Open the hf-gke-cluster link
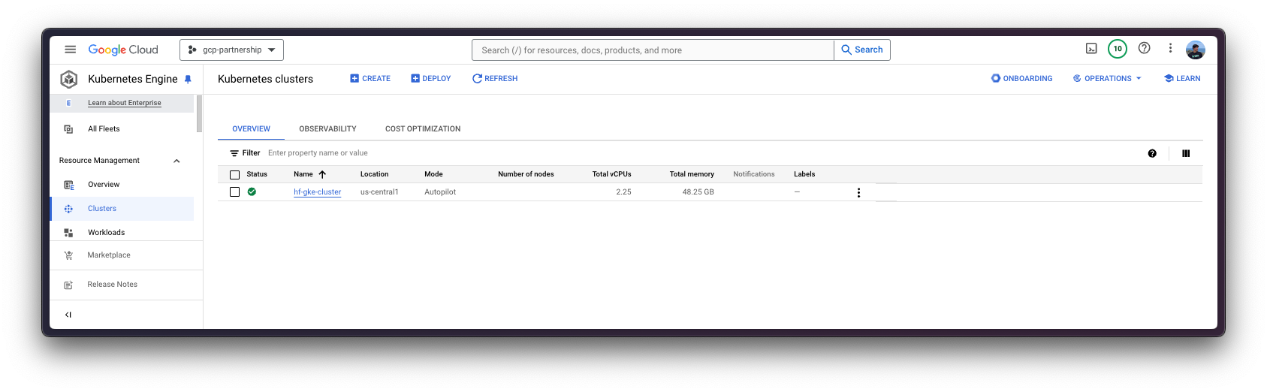This screenshot has width=1267, height=392. 317,192
